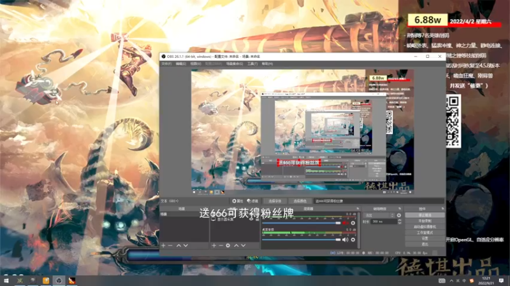The image size is (510, 286).
Task: Move the source down in sources list
Action: point(244,245)
